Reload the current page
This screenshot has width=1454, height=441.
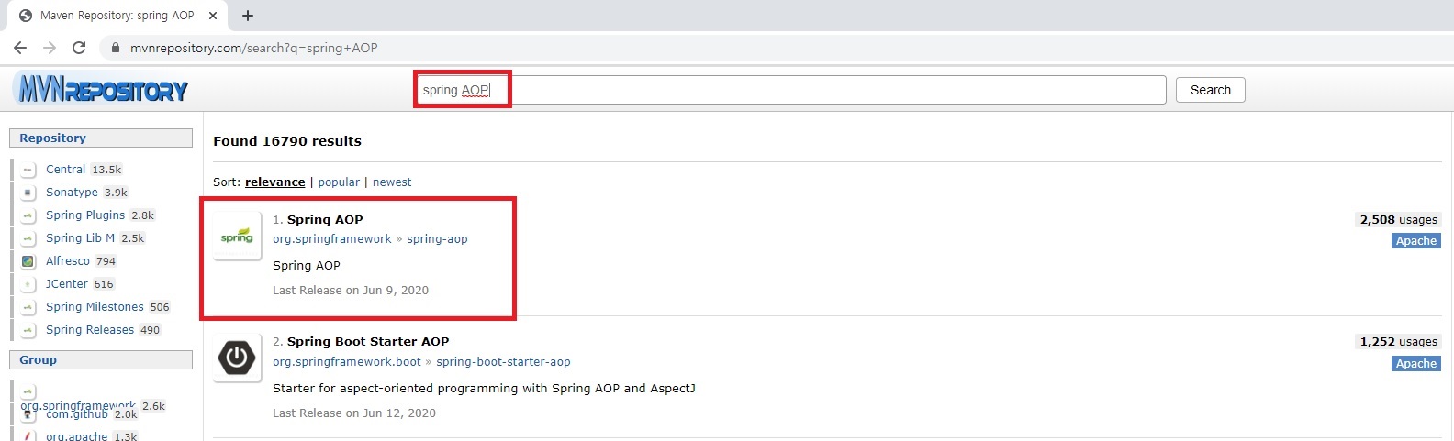pos(79,48)
